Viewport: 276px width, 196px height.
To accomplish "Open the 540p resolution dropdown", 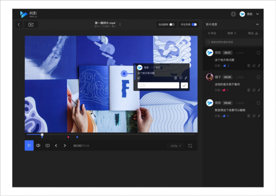I will click(x=176, y=146).
